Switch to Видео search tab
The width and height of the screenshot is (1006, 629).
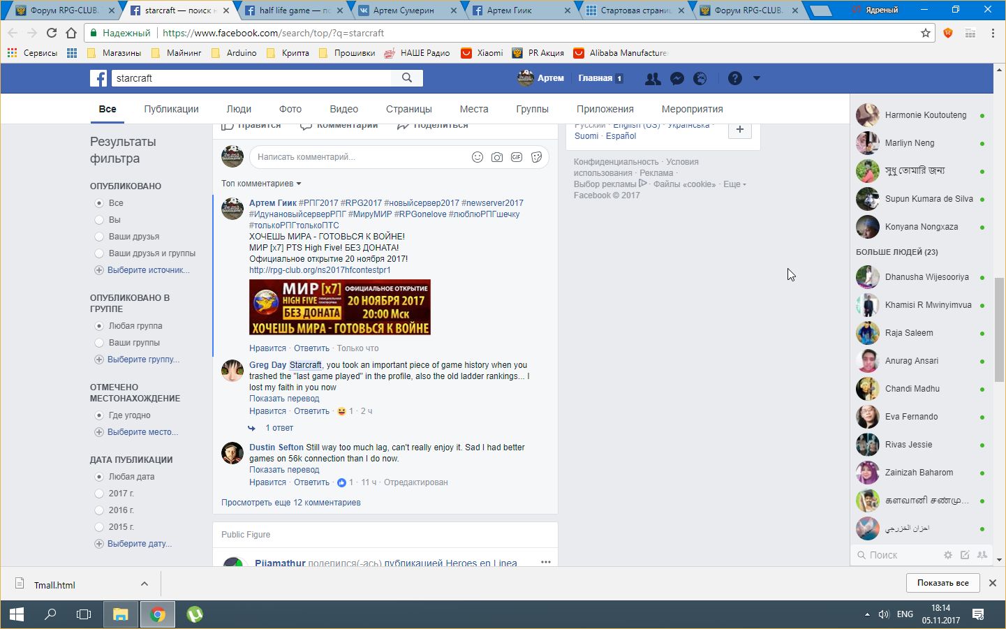click(x=343, y=109)
